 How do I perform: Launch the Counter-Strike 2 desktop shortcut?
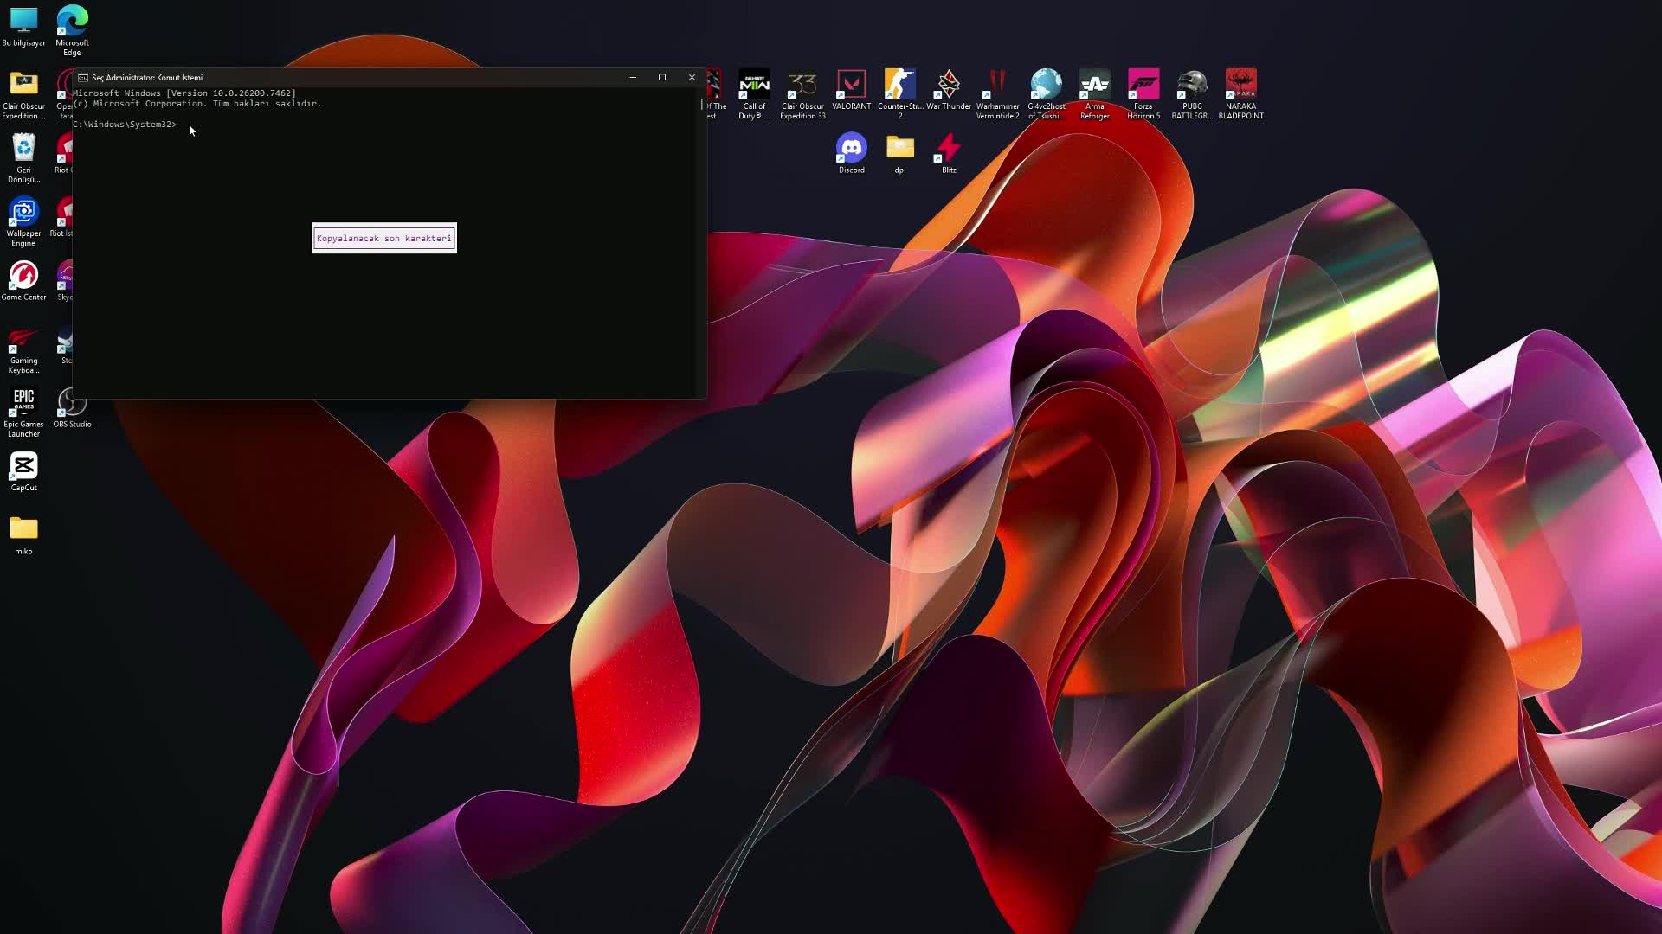[x=899, y=85]
